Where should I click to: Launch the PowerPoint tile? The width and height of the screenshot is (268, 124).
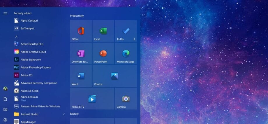coord(103,54)
